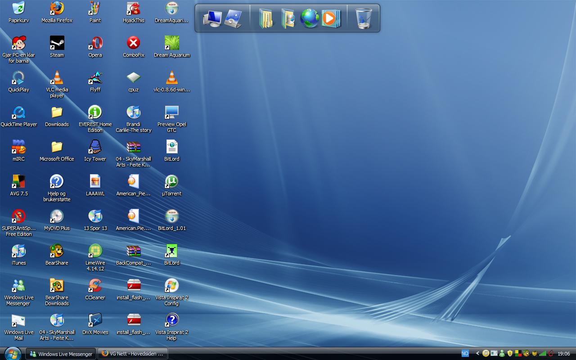Launch Steam from the desktop

click(57, 44)
